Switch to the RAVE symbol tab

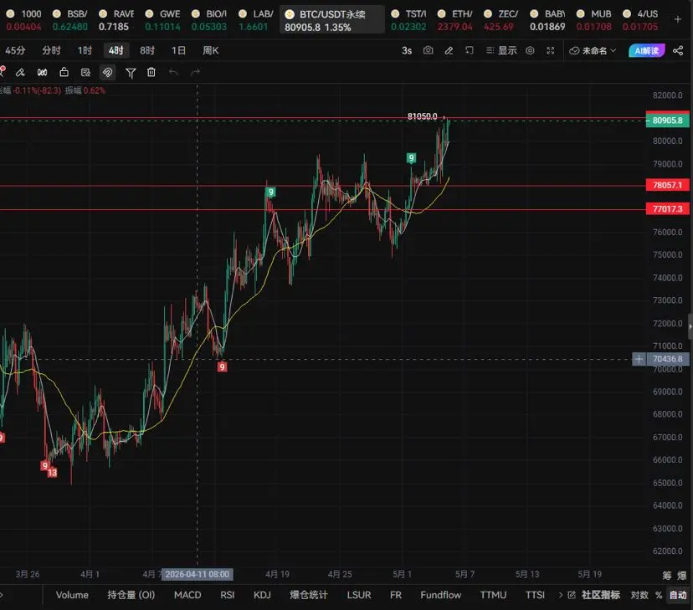click(x=116, y=20)
